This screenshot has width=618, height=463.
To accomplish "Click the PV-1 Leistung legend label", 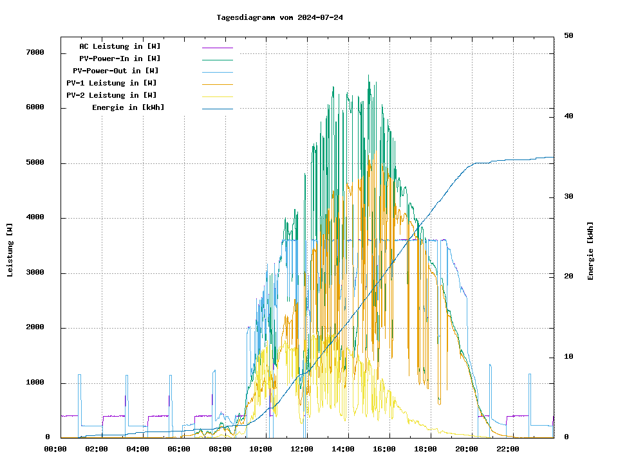I will (111, 83).
